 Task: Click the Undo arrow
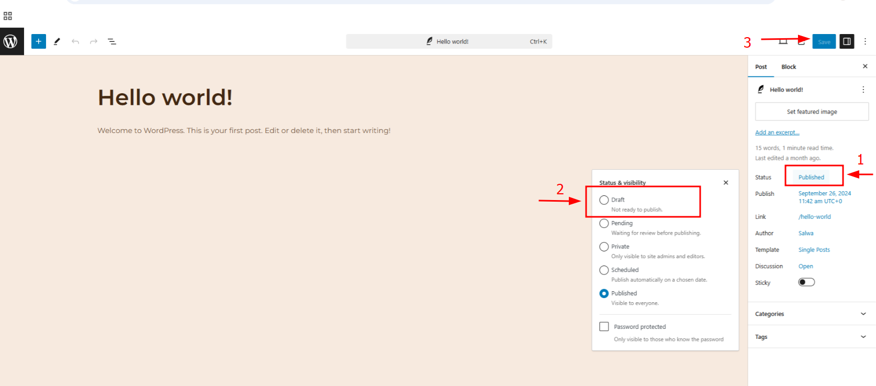(75, 41)
